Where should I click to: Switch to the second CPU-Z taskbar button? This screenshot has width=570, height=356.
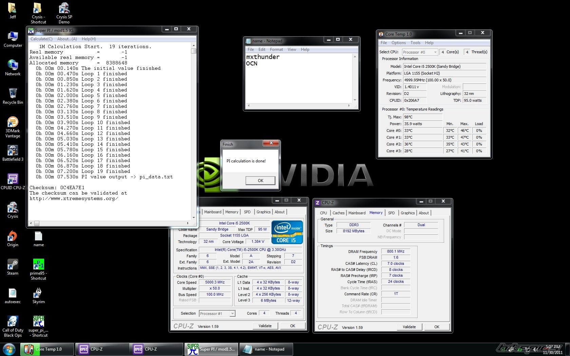tap(156, 349)
